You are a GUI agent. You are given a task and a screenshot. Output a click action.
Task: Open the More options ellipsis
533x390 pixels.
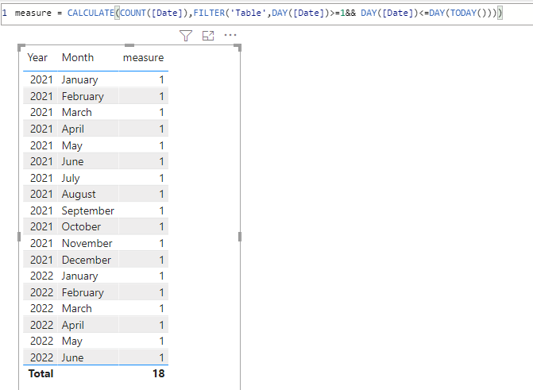(x=230, y=35)
